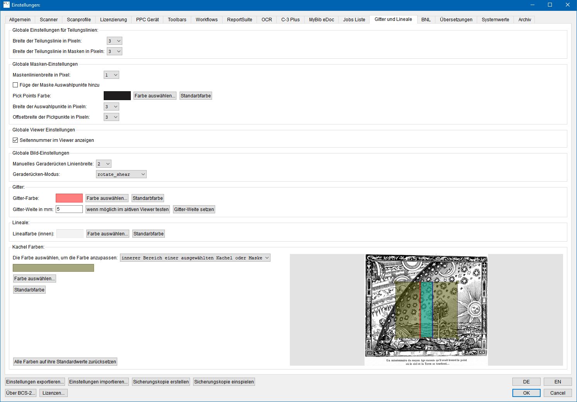The height and width of the screenshot is (402, 577).
Task: Expand Offsetbreite der Pickpunkte dropdown
Action: 111,117
